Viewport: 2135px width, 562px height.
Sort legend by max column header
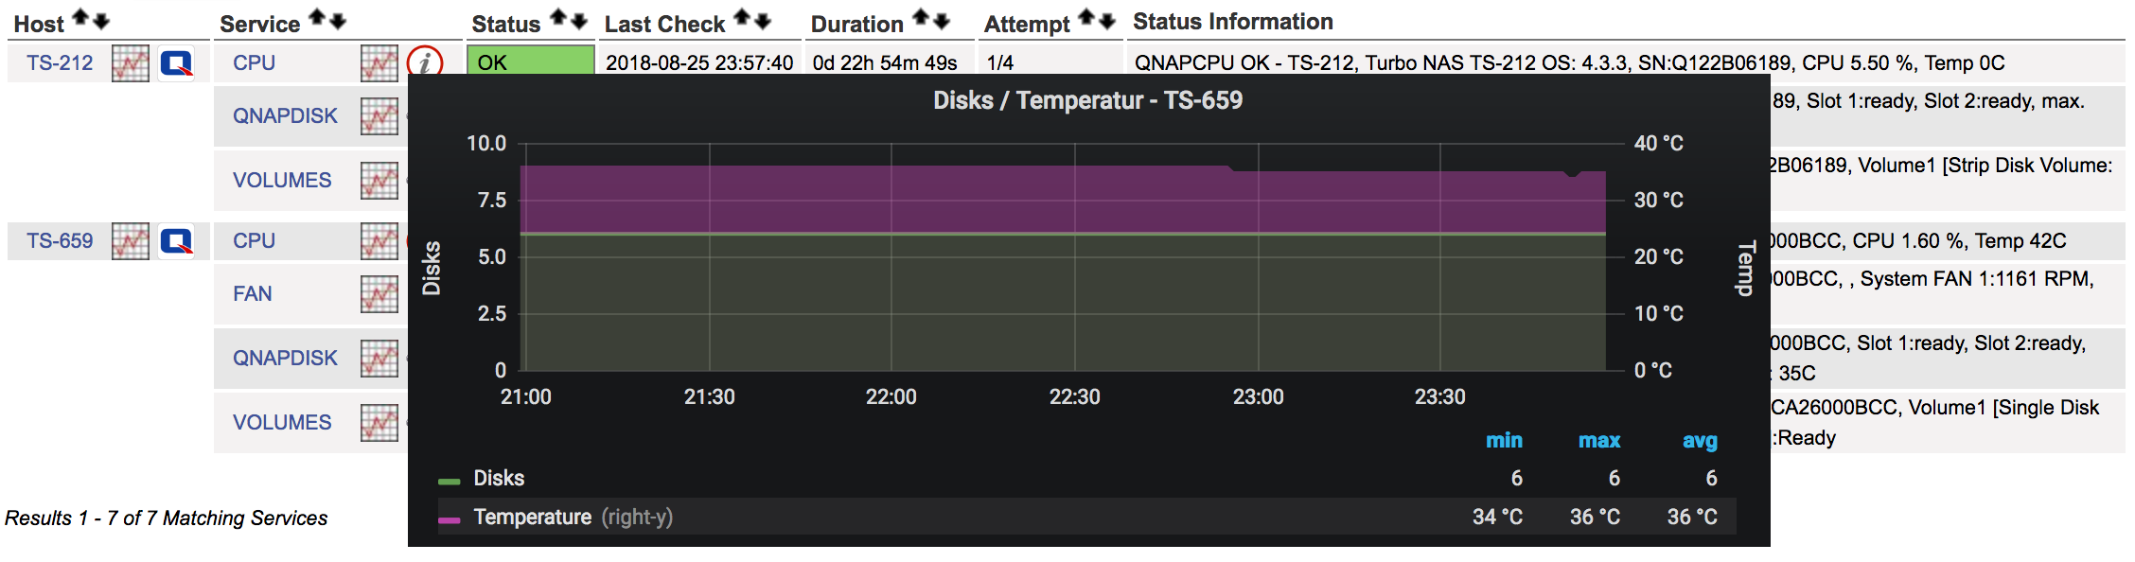[x=1599, y=441]
